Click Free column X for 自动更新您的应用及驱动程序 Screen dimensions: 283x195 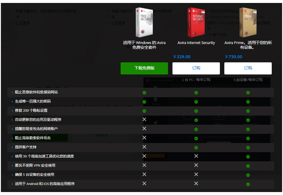click(144, 119)
